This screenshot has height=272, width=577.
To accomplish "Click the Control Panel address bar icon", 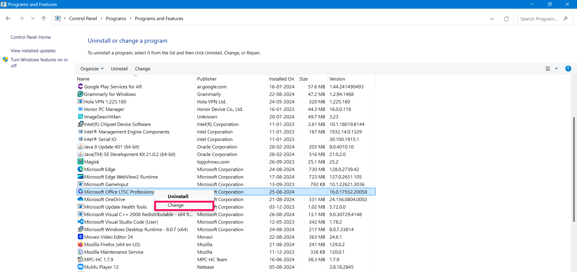I will click(58, 18).
